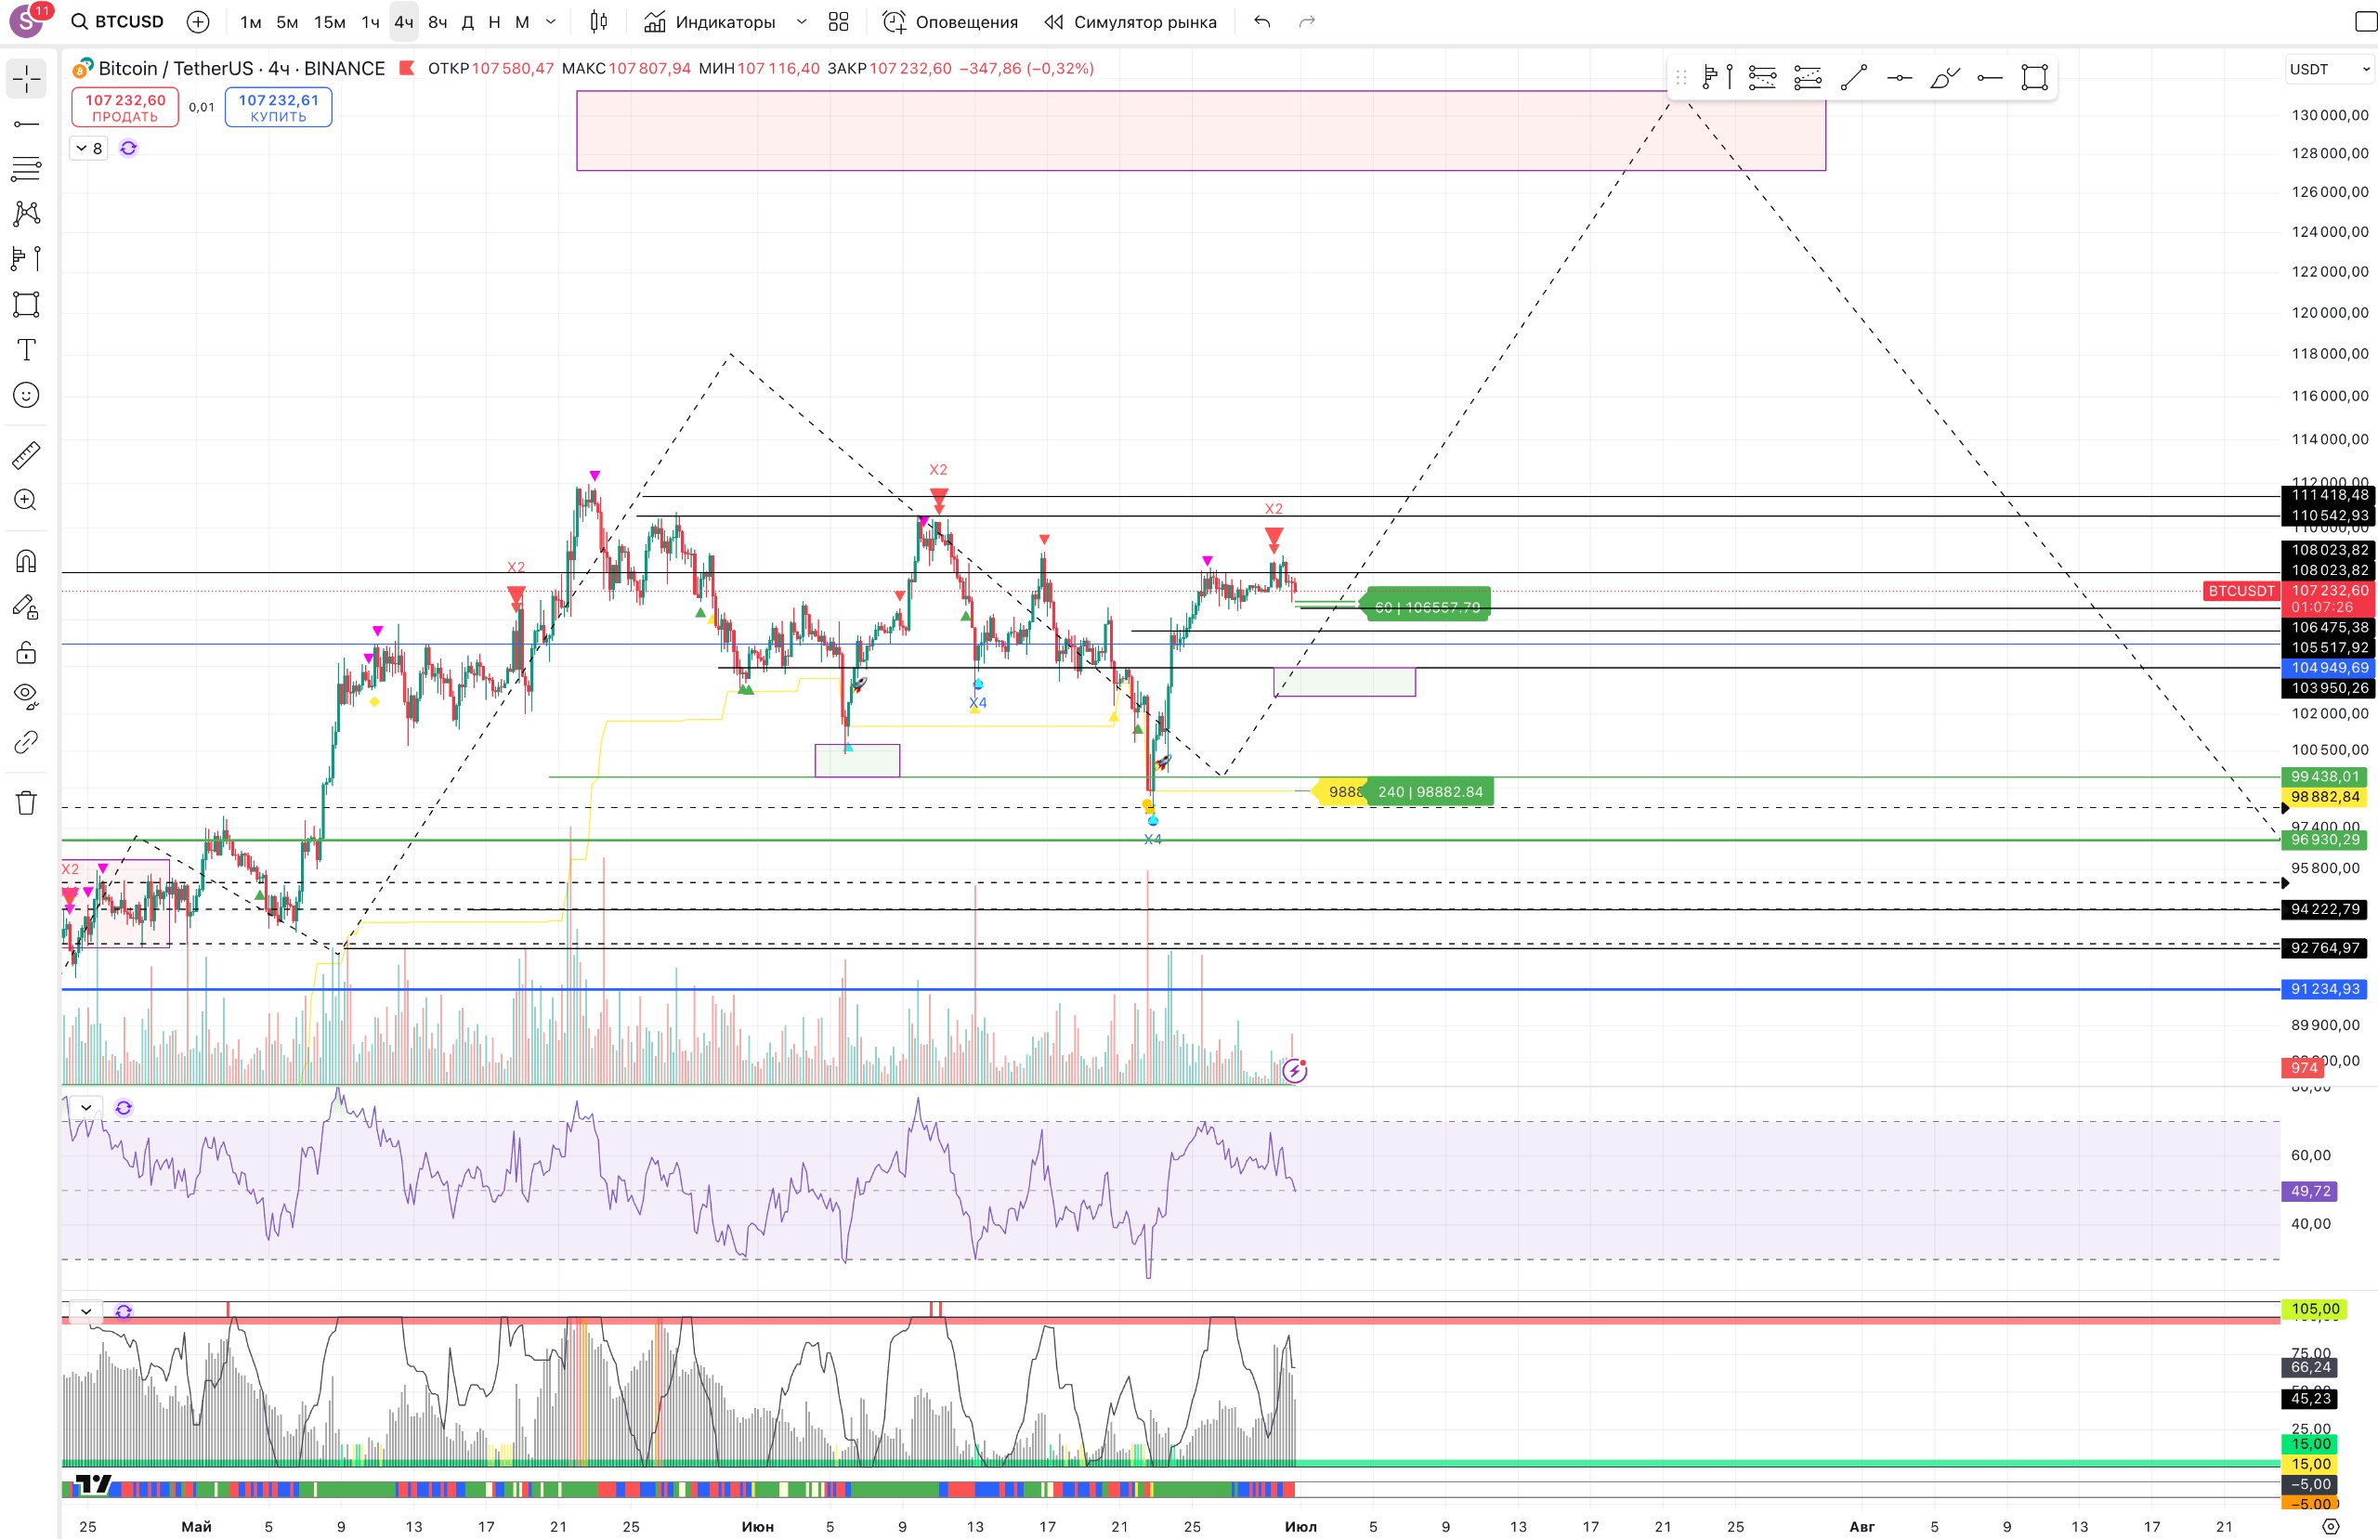The width and height of the screenshot is (2378, 1539).
Task: Click the lightning event marker on chart
Action: pos(1294,1070)
